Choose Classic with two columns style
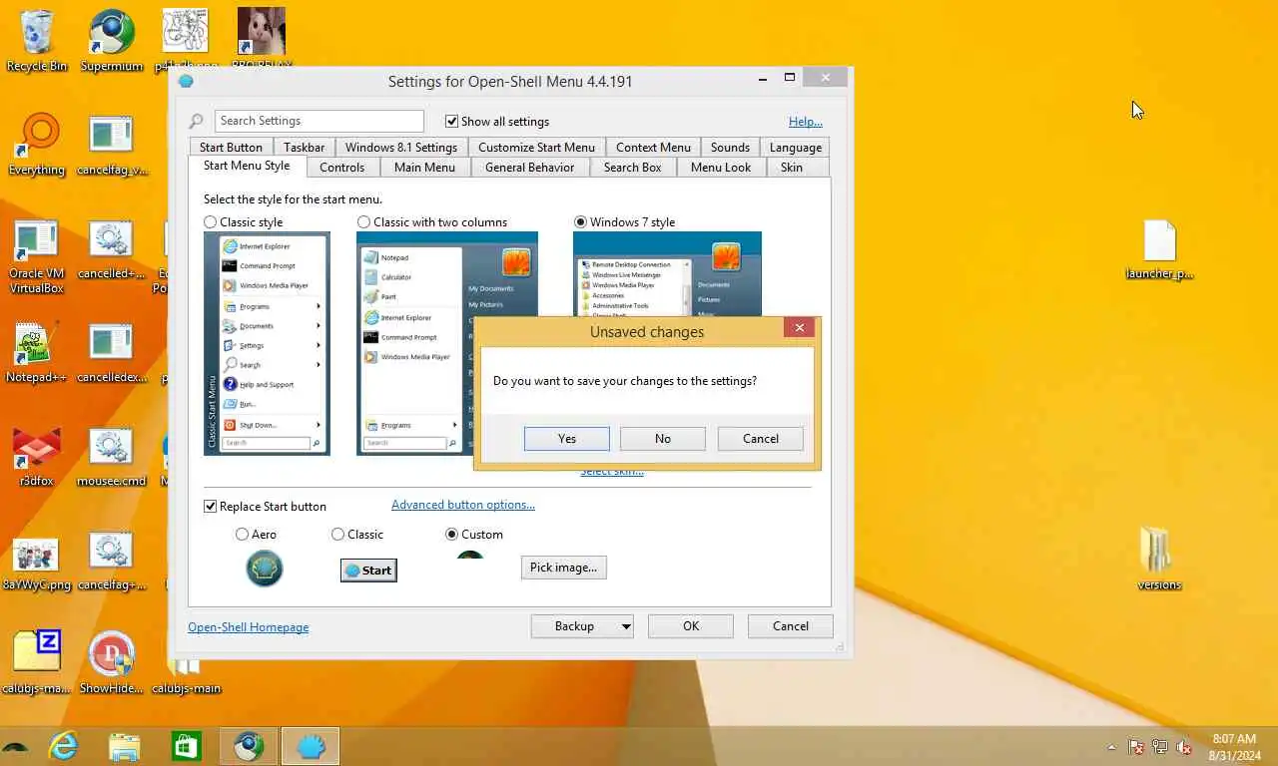Viewport: 1278px width, 766px height. point(363,222)
